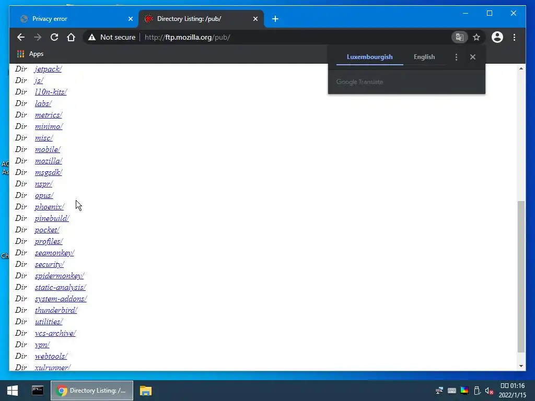
Task: Open the metrics/ directory link
Action: click(49, 115)
